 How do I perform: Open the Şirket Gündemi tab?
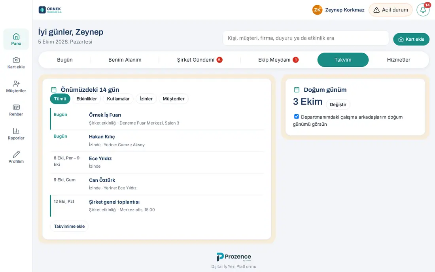click(x=199, y=60)
